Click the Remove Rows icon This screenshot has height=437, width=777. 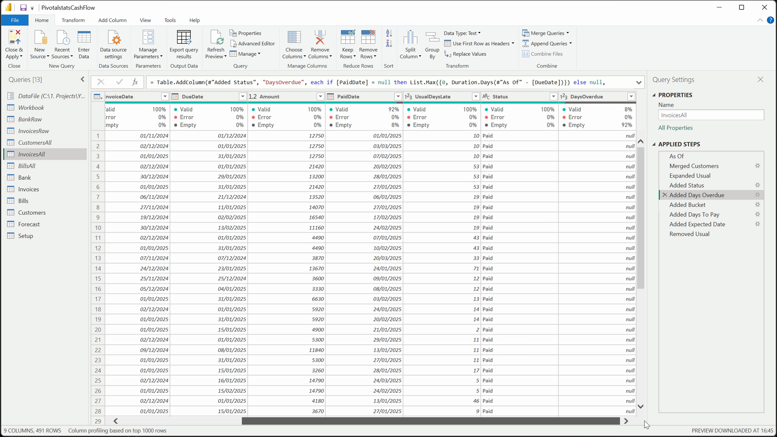pos(368,37)
